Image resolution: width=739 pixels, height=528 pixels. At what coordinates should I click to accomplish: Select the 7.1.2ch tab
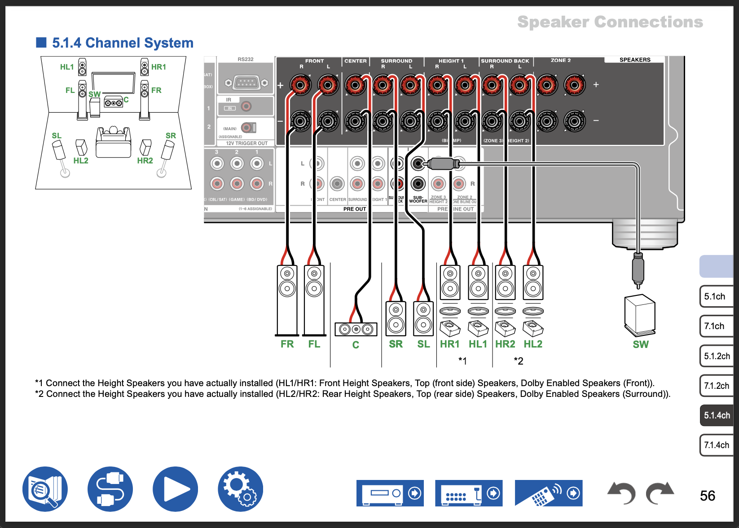[x=717, y=386]
